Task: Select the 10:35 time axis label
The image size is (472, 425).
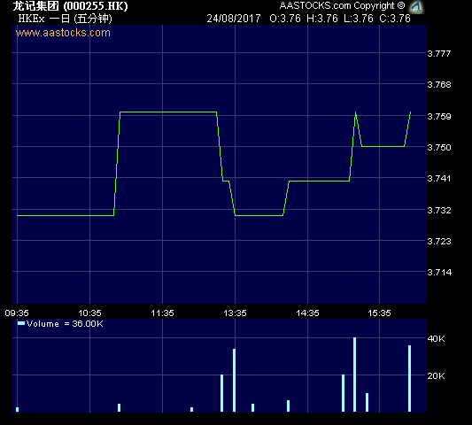Action: (x=89, y=313)
